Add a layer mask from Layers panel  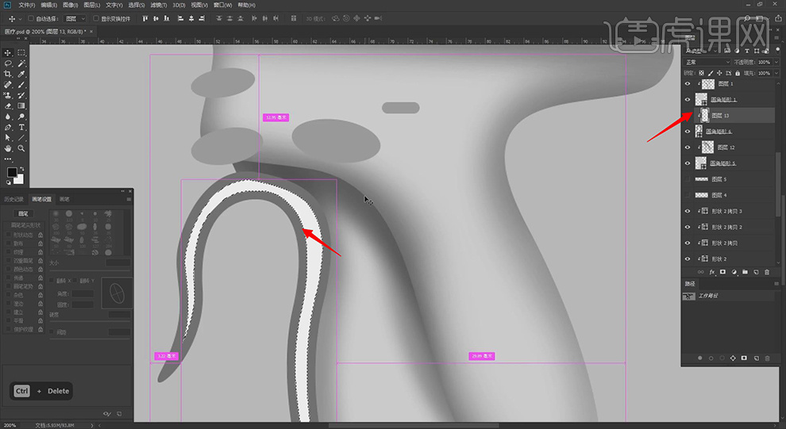(722, 272)
